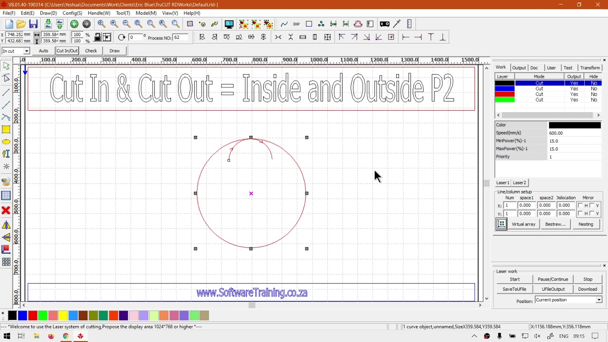The image size is (608, 342).
Task: Toggle X row mirror H checkbox
Action: point(580,206)
